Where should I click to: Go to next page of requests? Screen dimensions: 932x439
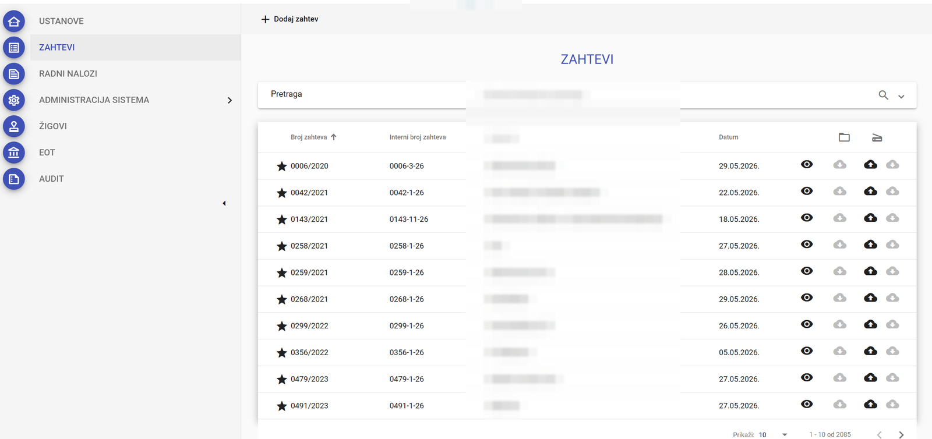(x=901, y=434)
